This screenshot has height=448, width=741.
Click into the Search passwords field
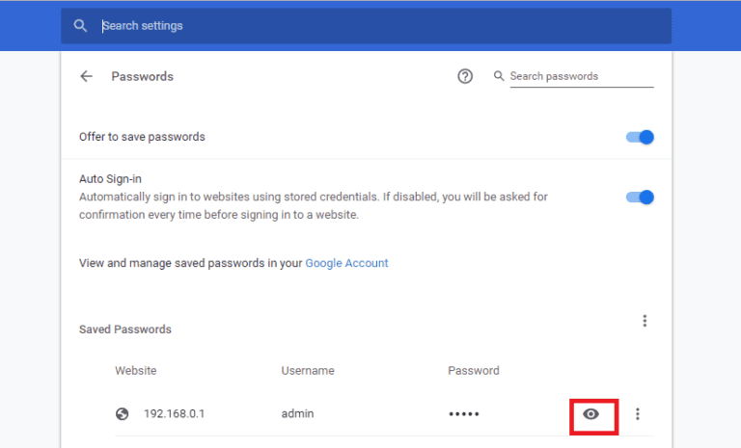(581, 76)
